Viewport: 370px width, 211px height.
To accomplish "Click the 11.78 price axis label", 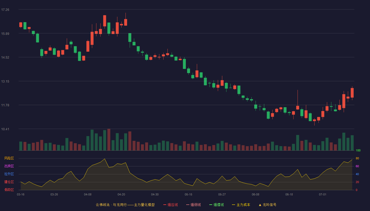I will tap(5, 105).
